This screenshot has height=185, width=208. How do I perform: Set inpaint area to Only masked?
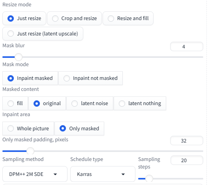[79, 128]
